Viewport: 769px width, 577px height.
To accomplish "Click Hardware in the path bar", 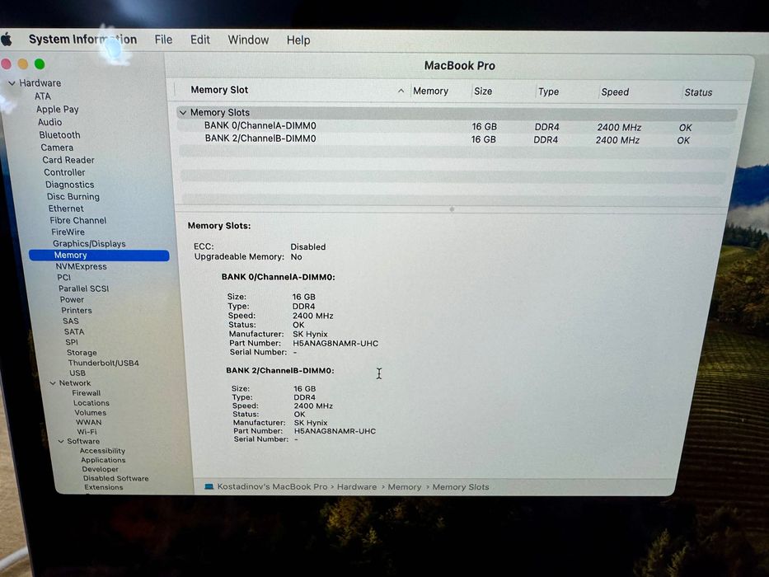I will [357, 486].
